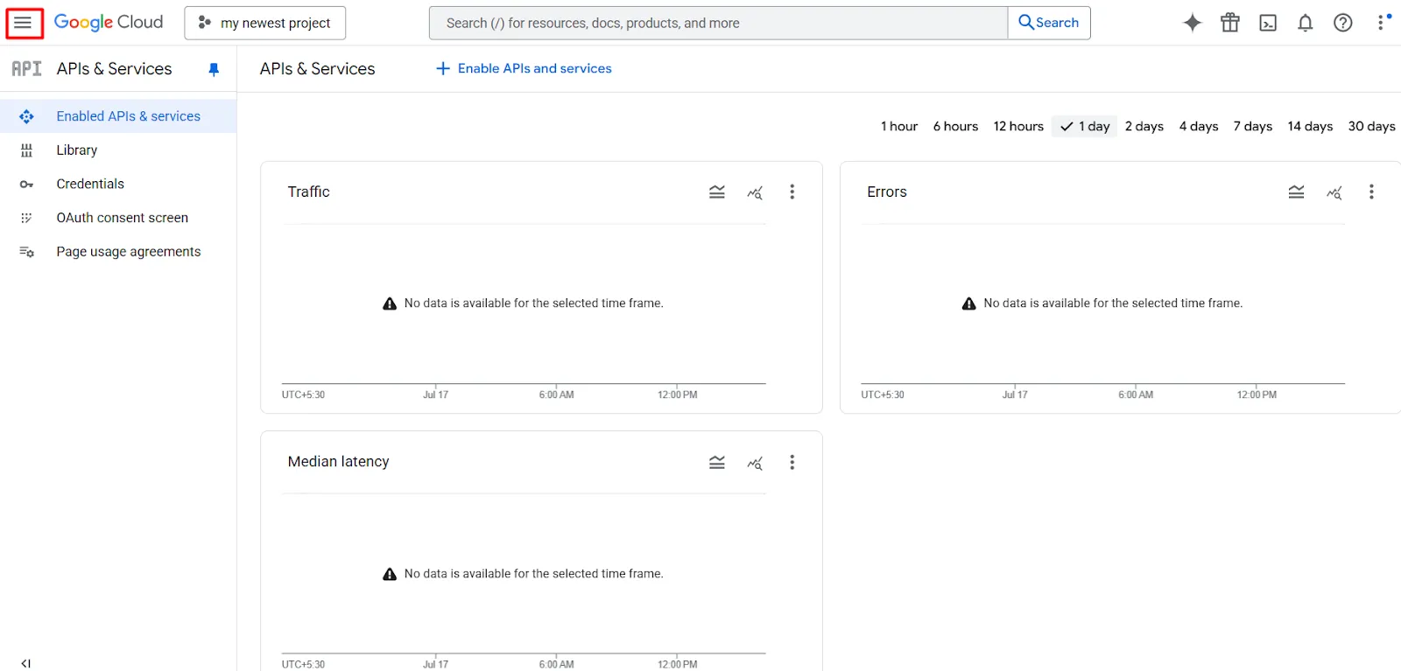The width and height of the screenshot is (1401, 671).
Task: Open more options on Traffic chart
Action: [792, 192]
